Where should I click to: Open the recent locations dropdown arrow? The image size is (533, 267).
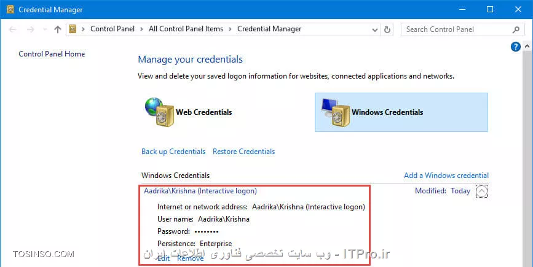click(44, 29)
